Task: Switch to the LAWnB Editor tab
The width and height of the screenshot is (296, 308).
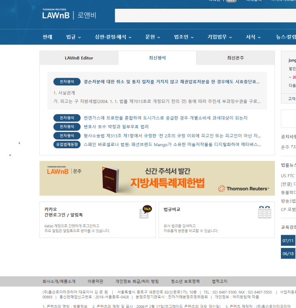Action: (x=79, y=58)
